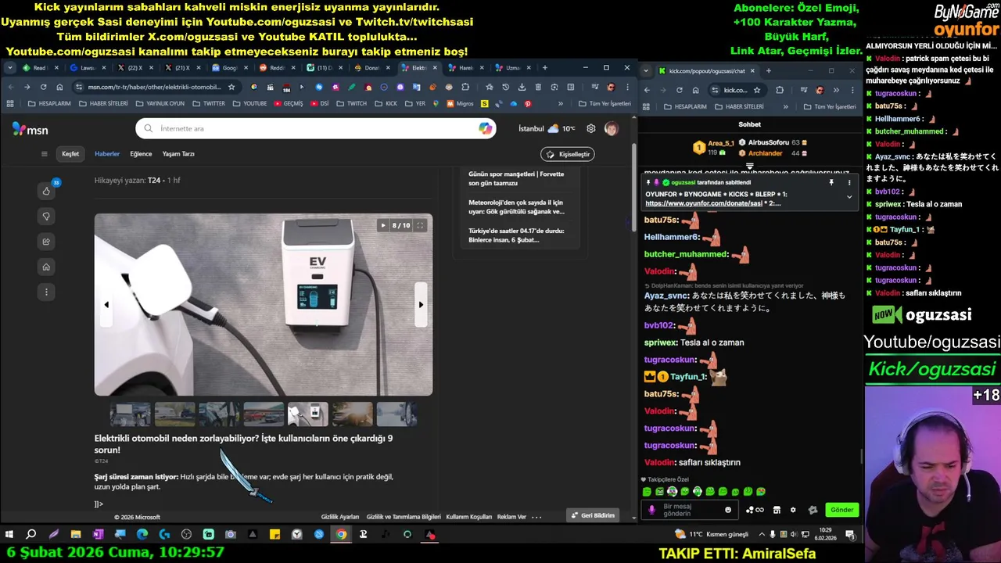Expand the pinned message chevron
The height and width of the screenshot is (563, 1001).
pyautogui.click(x=849, y=197)
